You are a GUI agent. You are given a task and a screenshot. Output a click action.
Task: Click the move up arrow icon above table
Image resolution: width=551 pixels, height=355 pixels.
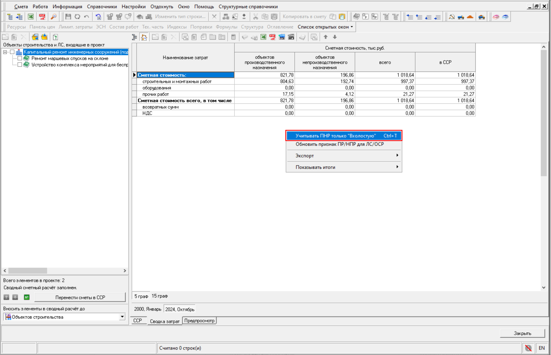[x=325, y=37]
